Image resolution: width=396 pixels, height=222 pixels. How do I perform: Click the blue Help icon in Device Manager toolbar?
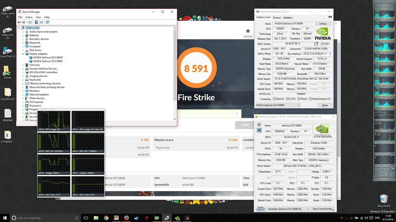36,22
